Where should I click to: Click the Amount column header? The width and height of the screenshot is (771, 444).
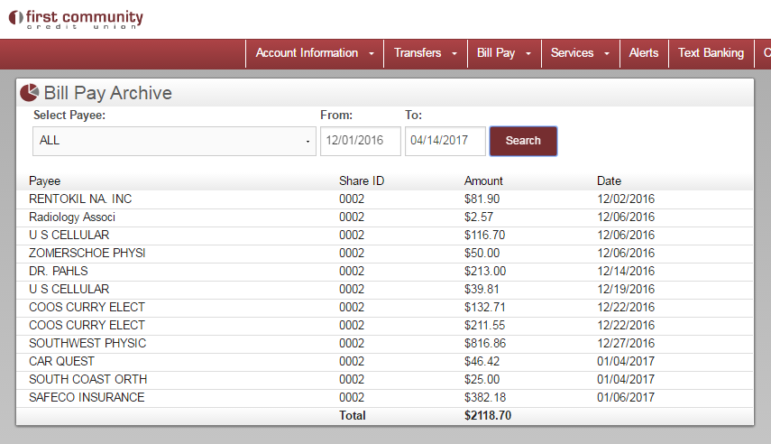pos(483,181)
